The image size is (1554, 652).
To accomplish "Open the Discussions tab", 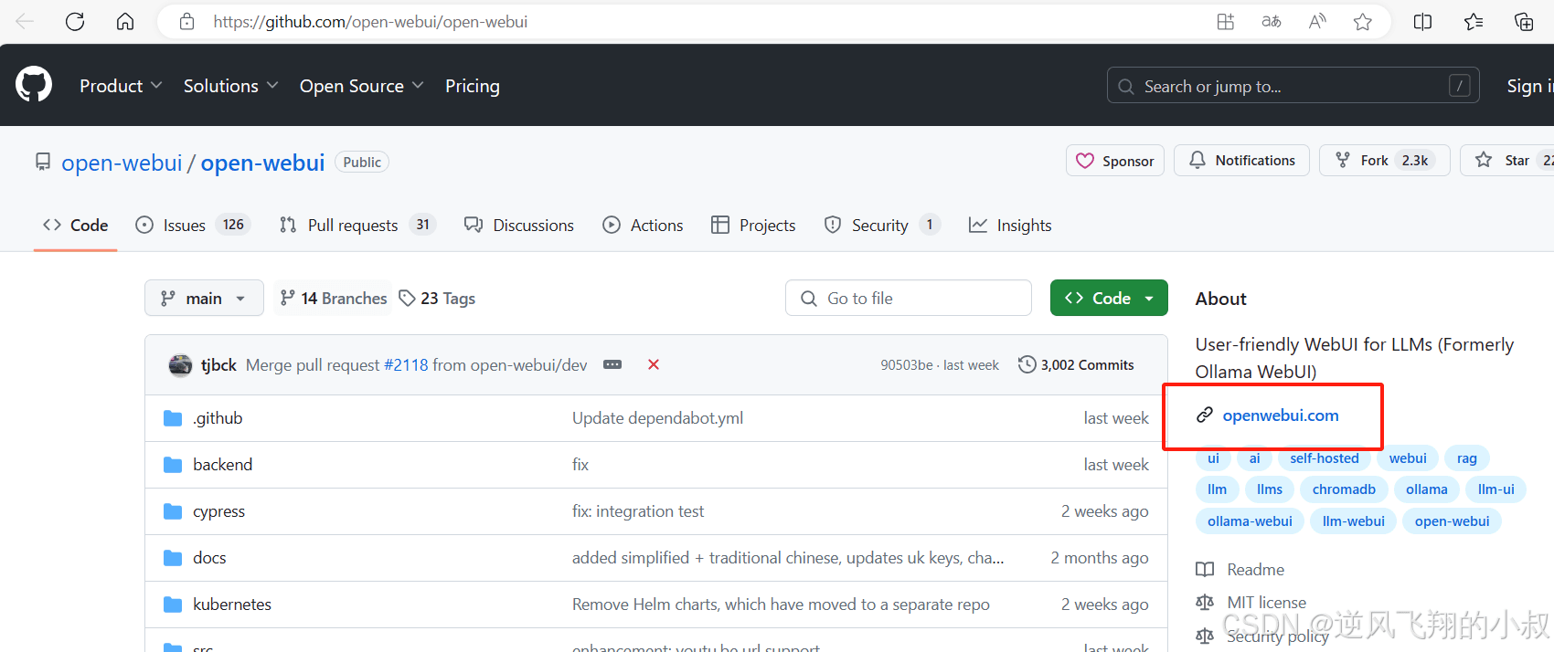I will tap(519, 226).
